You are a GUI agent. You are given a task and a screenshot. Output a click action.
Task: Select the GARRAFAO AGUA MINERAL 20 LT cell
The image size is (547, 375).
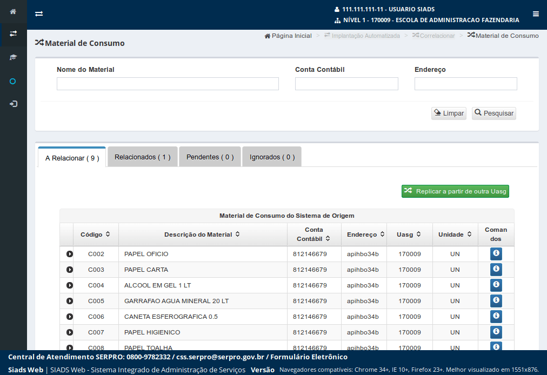pyautogui.click(x=203, y=301)
